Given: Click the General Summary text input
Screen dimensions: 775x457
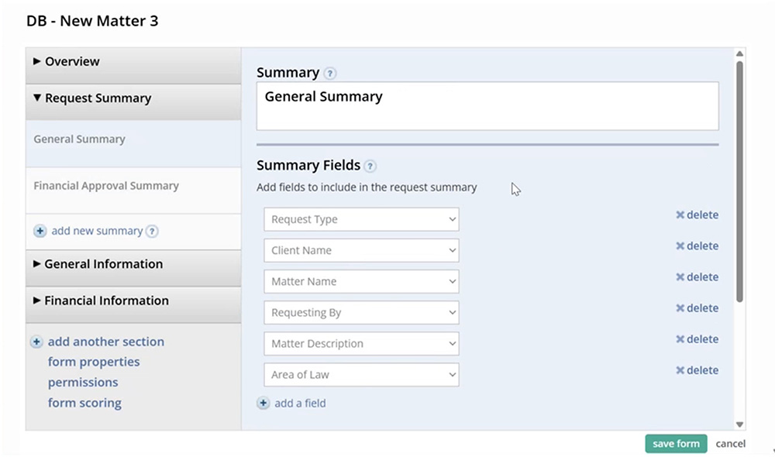Looking at the screenshot, I should click(x=487, y=106).
